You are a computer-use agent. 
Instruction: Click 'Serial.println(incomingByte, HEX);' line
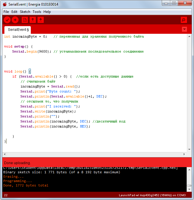[55, 126]
